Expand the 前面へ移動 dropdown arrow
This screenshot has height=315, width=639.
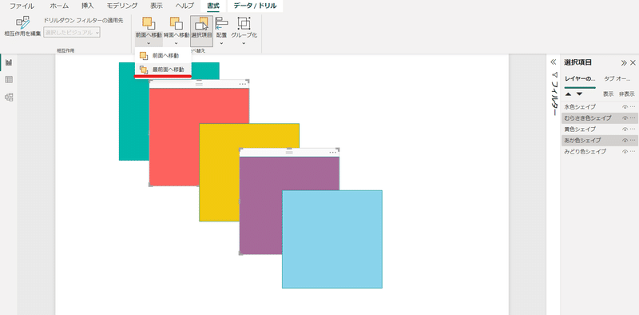pyautogui.click(x=149, y=43)
